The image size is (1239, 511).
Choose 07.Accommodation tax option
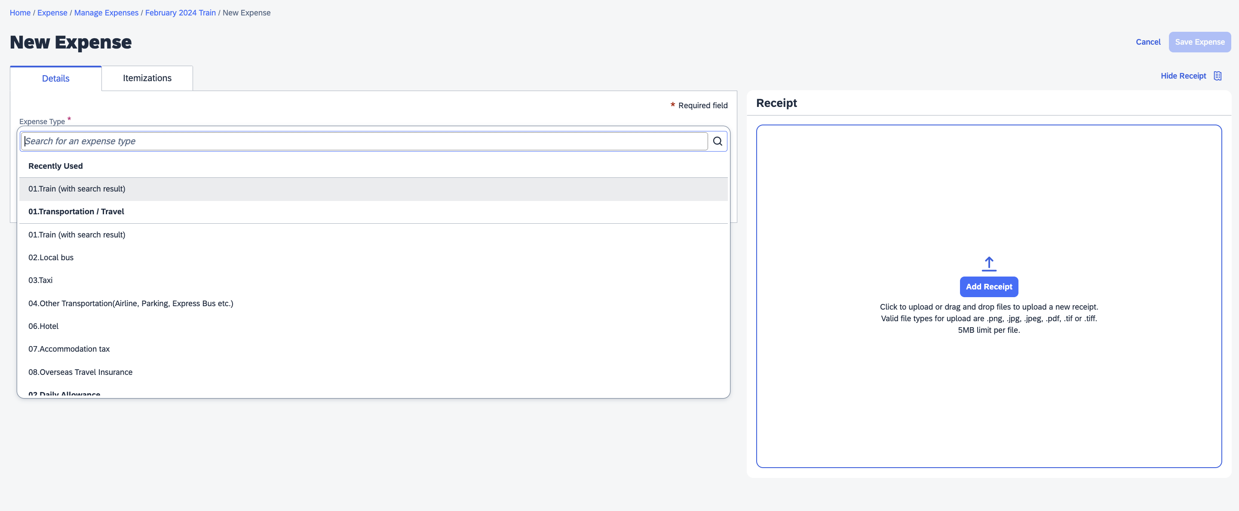(69, 349)
